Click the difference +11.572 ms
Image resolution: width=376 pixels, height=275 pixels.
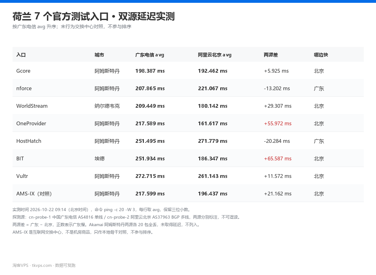278,176
